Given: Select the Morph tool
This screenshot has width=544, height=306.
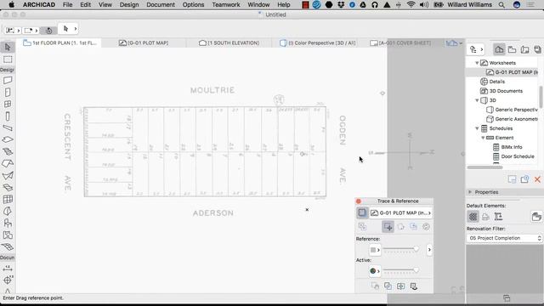Looking at the screenshot, I should tap(8, 211).
